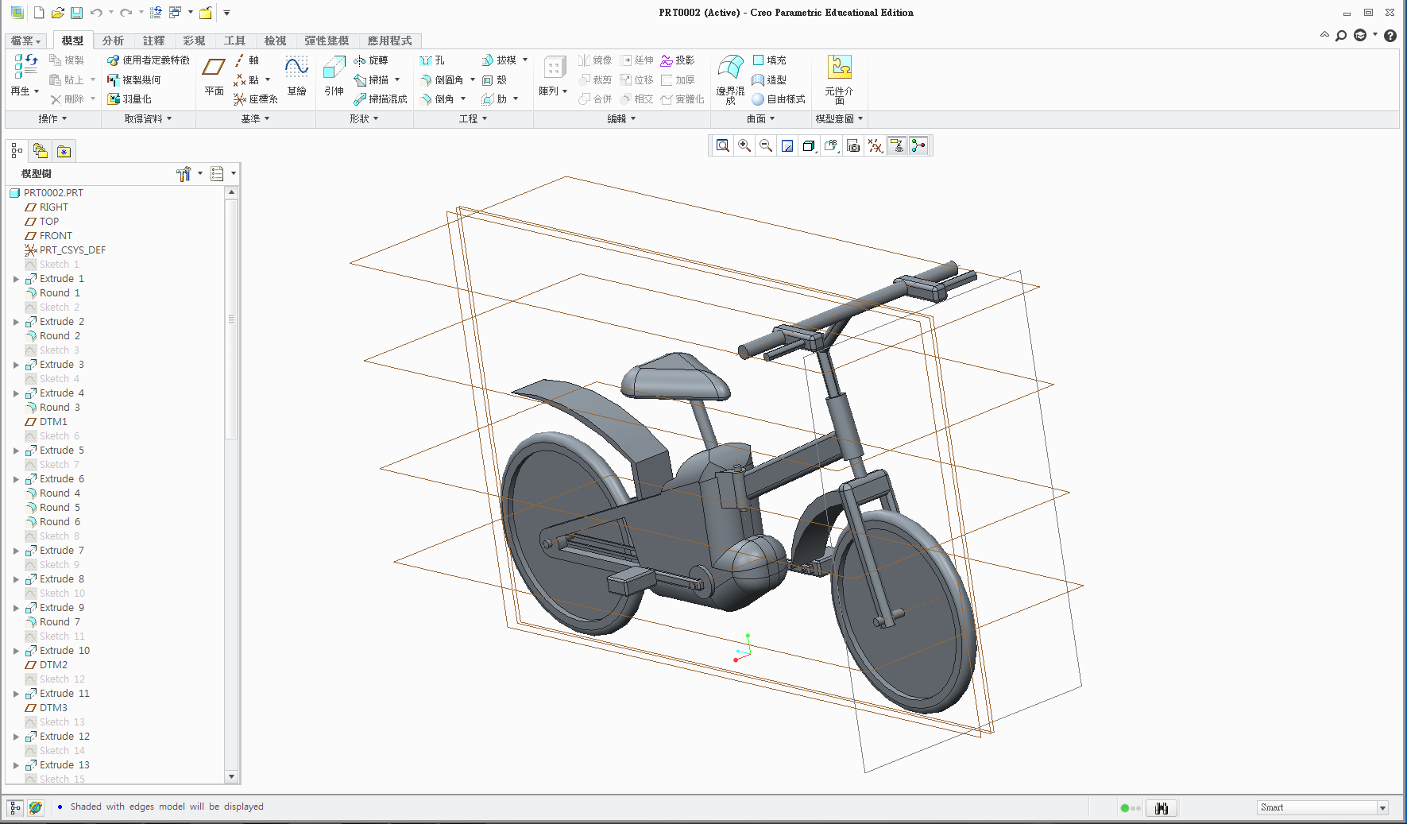Select the 旋轉 (Revolve) tool
The image size is (1407, 824).
(371, 60)
